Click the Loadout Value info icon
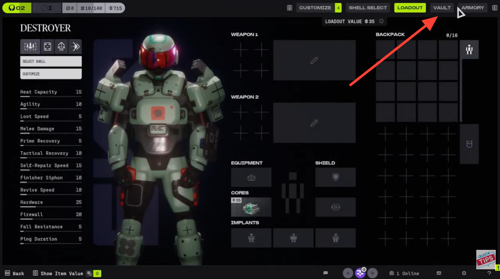Screen dimensions: 500x279 coord(381,22)
